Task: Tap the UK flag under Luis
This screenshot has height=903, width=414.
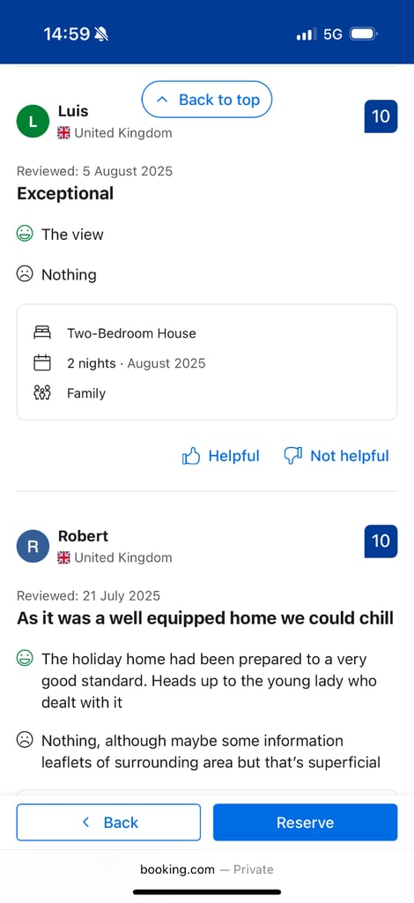Action: coord(63,133)
